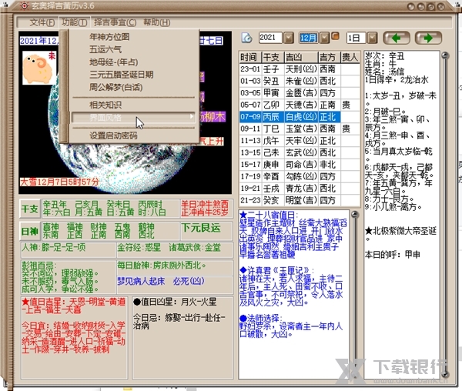Image resolution: width=462 pixels, height=391 pixels.
Task: Click the 吉方 column header
Action: (330, 57)
